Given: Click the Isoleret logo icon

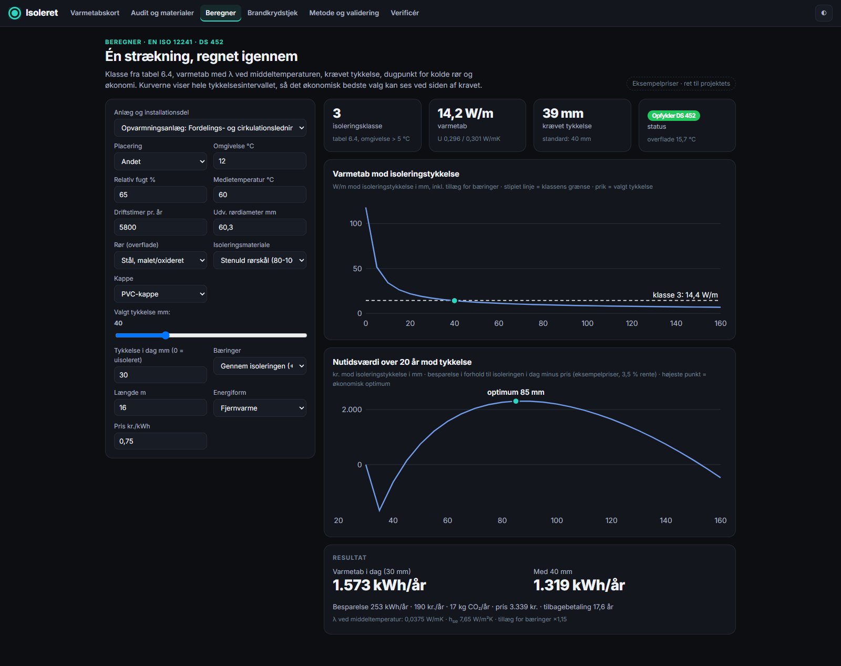Looking at the screenshot, I should point(15,13).
